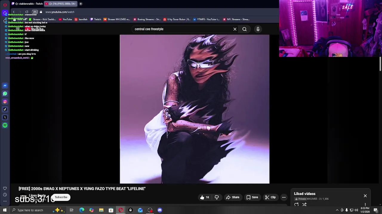This screenshot has width=382, height=214.
Task: Open TikTok in the Opera sidebar
Action: pyautogui.click(x=5, y=109)
